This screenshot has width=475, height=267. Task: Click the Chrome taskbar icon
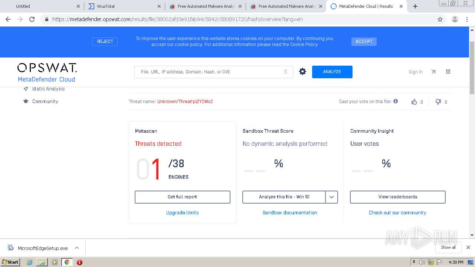[67, 262]
